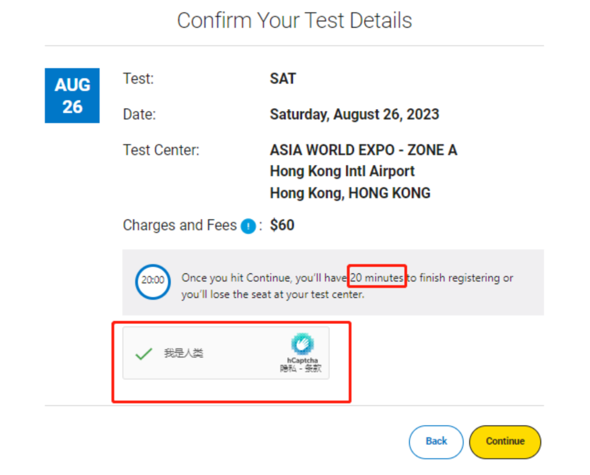Image resolution: width=590 pixels, height=475 pixels.
Task: Click the hCaptcha brand name text
Action: (x=302, y=360)
